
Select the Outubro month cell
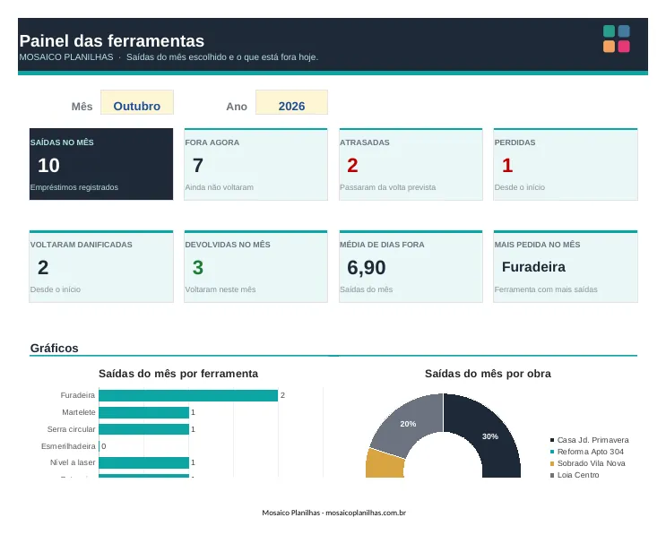[137, 102]
